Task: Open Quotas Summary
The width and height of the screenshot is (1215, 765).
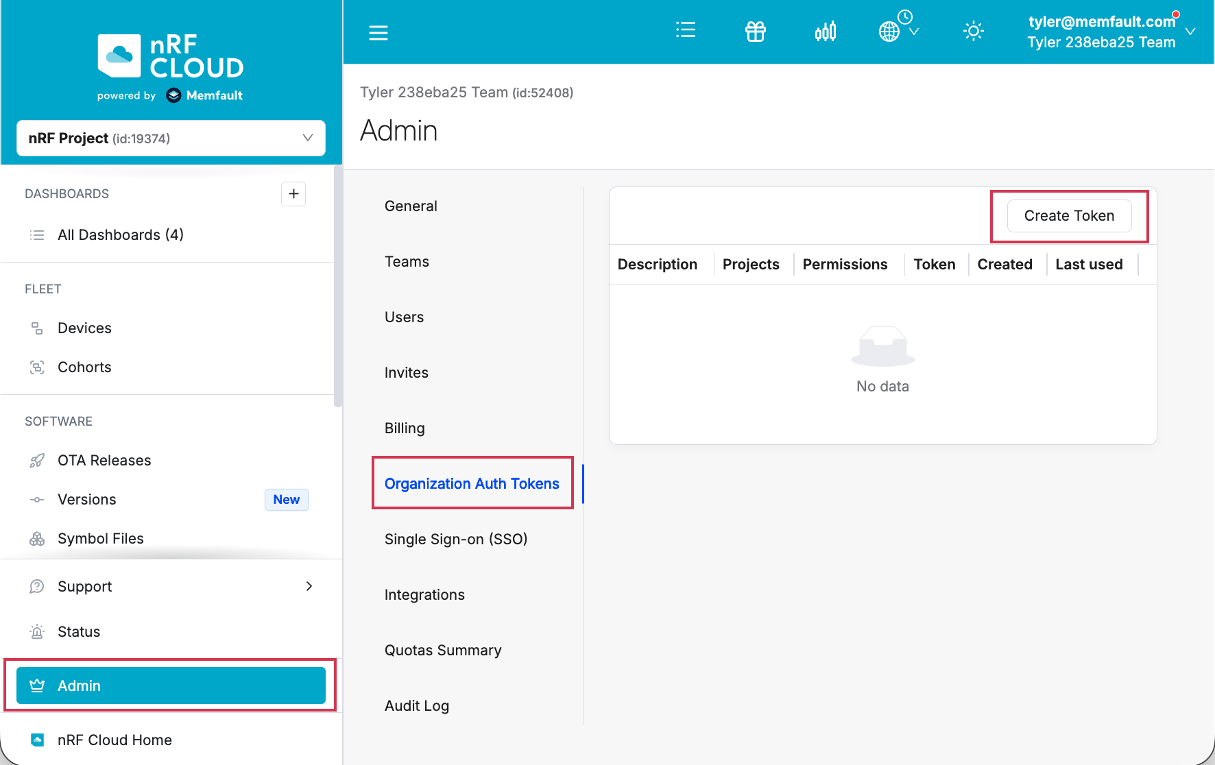Action: coord(443,651)
